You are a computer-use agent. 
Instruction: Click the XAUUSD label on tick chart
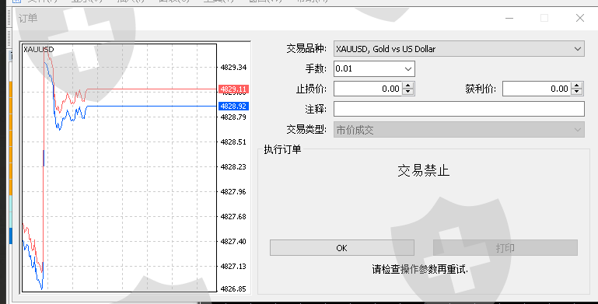pos(39,49)
